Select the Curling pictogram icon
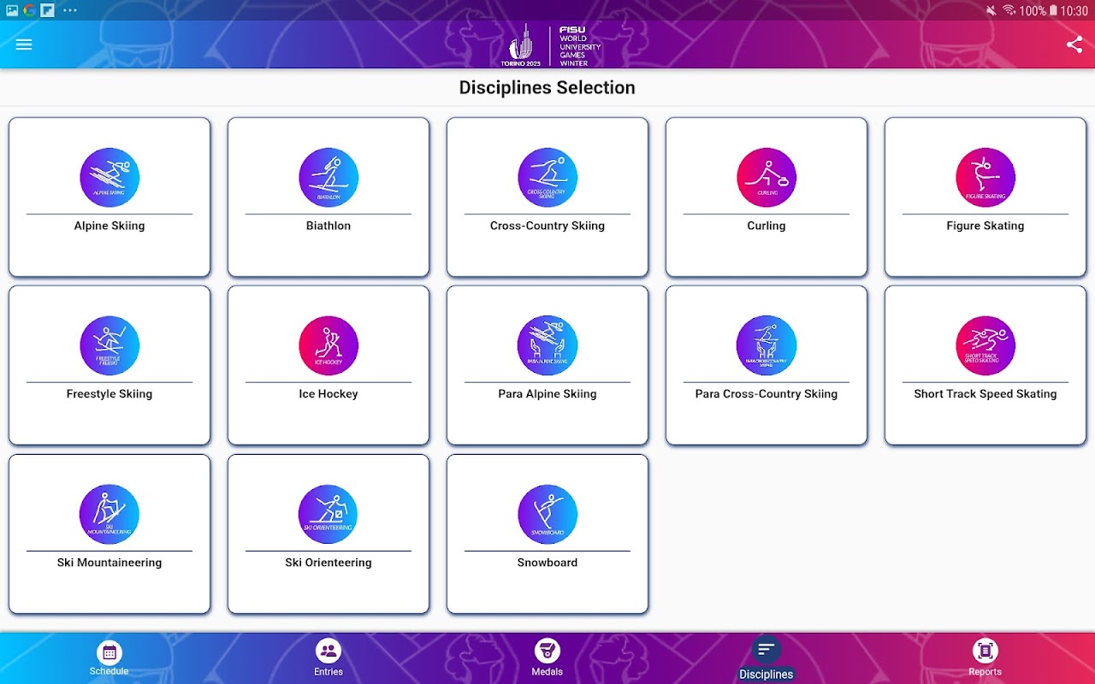The width and height of the screenshot is (1095, 684). pos(766,178)
